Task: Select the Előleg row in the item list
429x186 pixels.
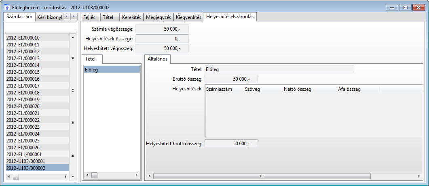Action: point(112,69)
